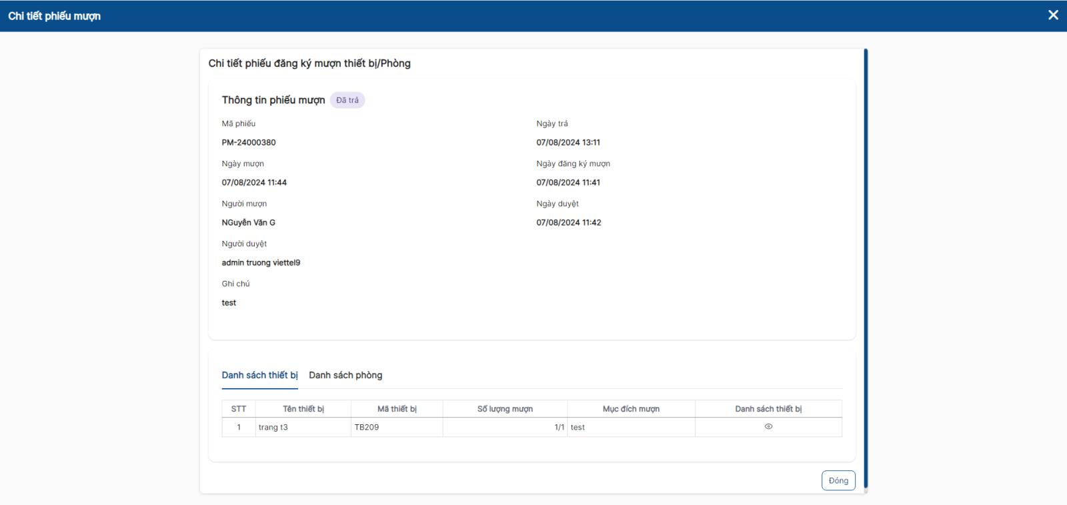The image size is (1067, 505).
Task: Click the Ngày mượn field label
Action: pos(243,163)
